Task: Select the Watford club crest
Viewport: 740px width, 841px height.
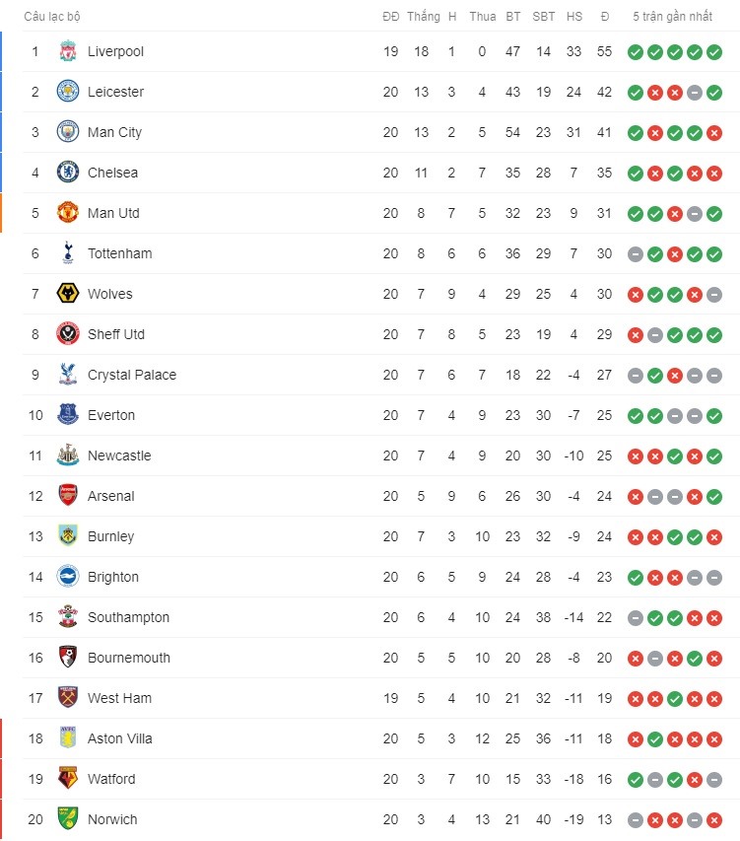Action: coord(68,779)
